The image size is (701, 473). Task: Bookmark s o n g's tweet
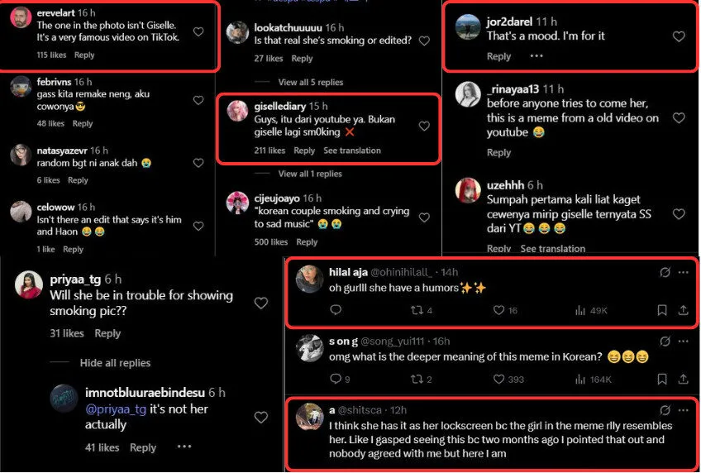click(x=662, y=379)
